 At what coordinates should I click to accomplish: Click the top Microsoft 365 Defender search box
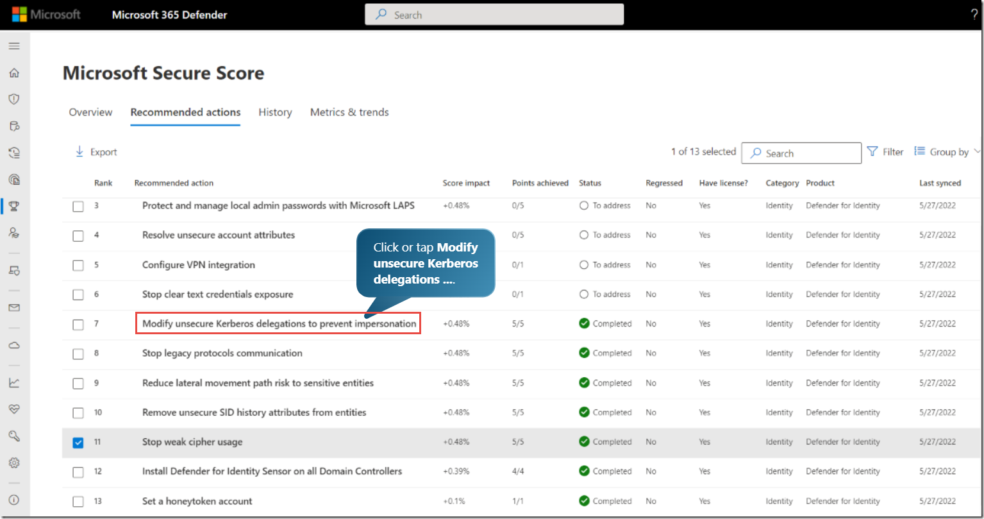494,15
